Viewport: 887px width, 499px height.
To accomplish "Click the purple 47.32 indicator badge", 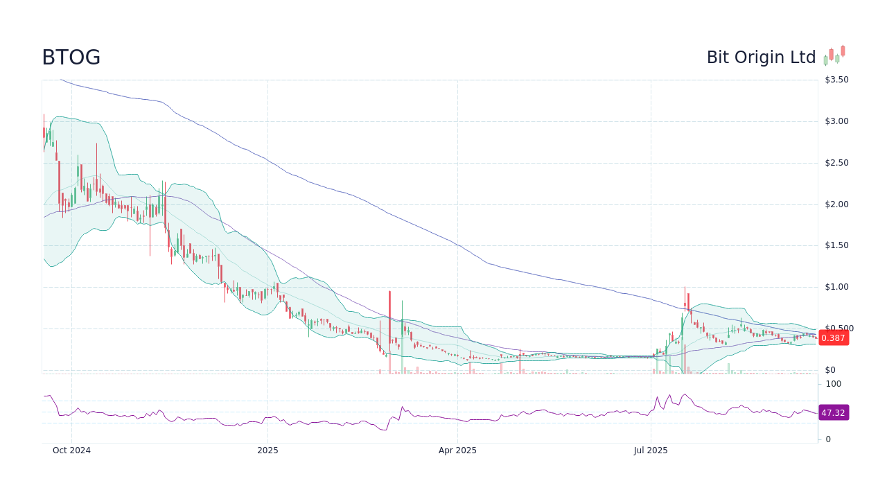I will (x=834, y=412).
